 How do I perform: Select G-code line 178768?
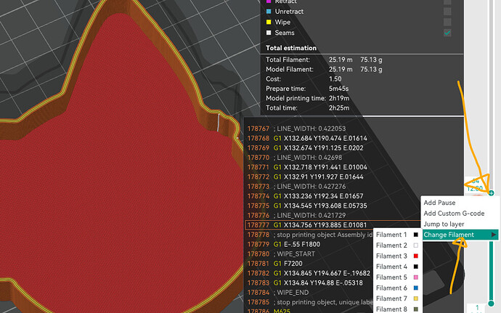click(307, 138)
